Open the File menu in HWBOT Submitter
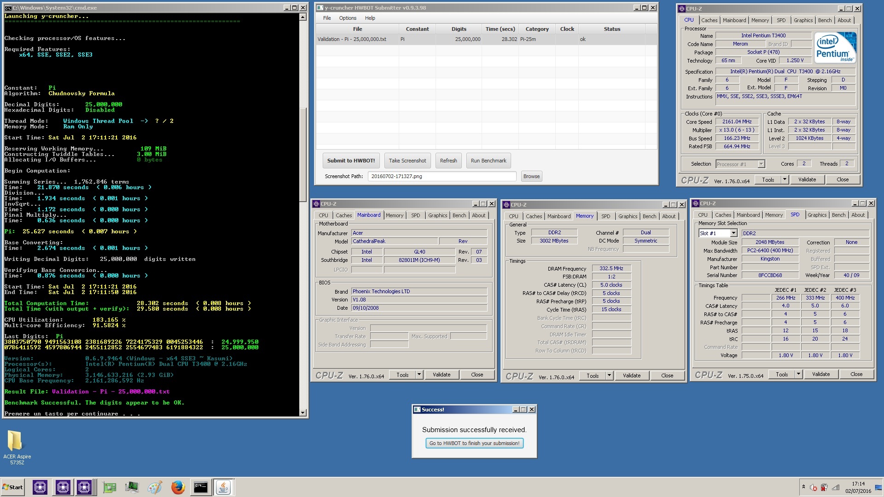The height and width of the screenshot is (497, 884). [x=327, y=18]
